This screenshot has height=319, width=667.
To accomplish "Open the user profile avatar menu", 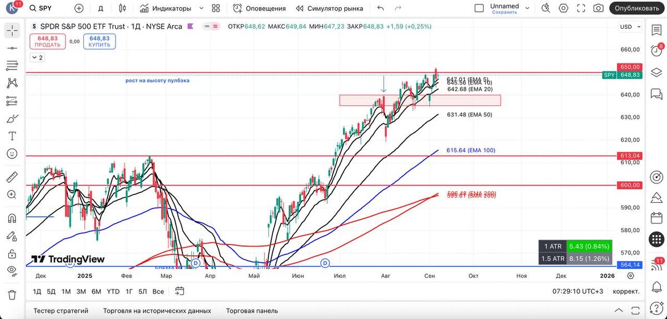I will [x=12, y=8].
